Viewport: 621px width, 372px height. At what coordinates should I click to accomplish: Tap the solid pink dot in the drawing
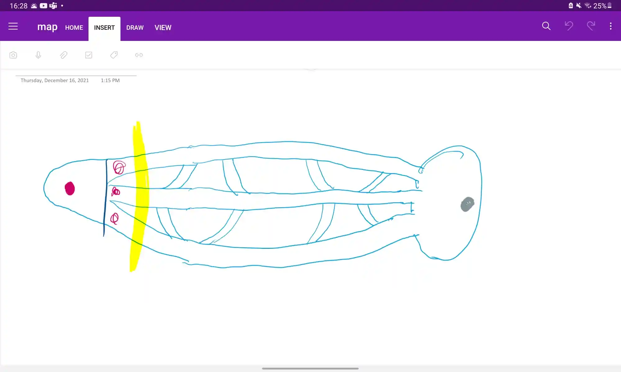click(x=70, y=188)
